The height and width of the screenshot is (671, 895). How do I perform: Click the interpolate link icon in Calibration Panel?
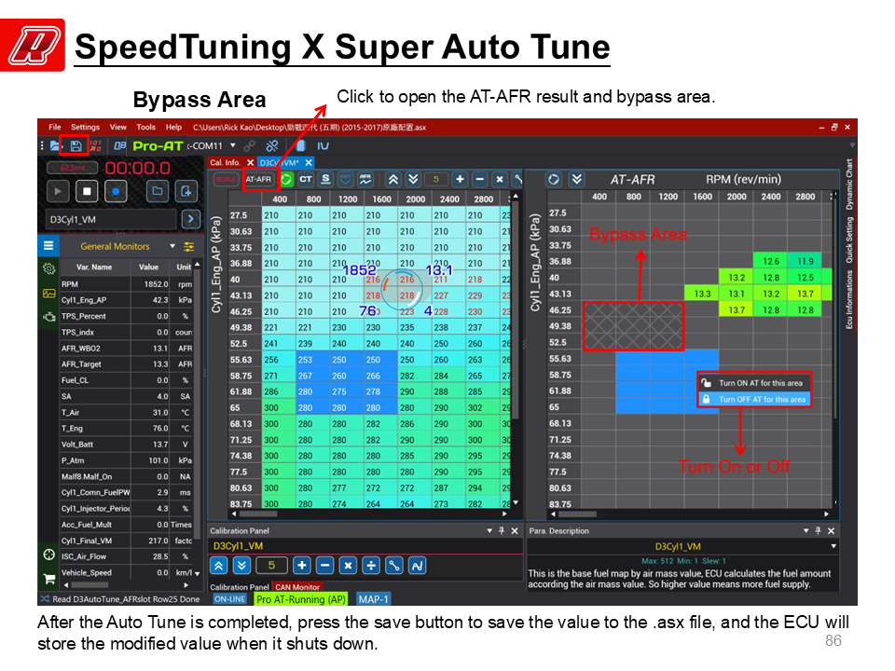(394, 566)
